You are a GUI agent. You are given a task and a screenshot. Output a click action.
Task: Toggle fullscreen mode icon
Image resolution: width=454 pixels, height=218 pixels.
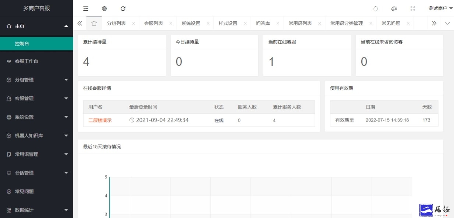tap(412, 8)
